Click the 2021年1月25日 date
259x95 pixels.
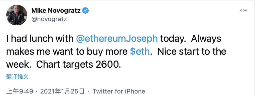click(62, 91)
